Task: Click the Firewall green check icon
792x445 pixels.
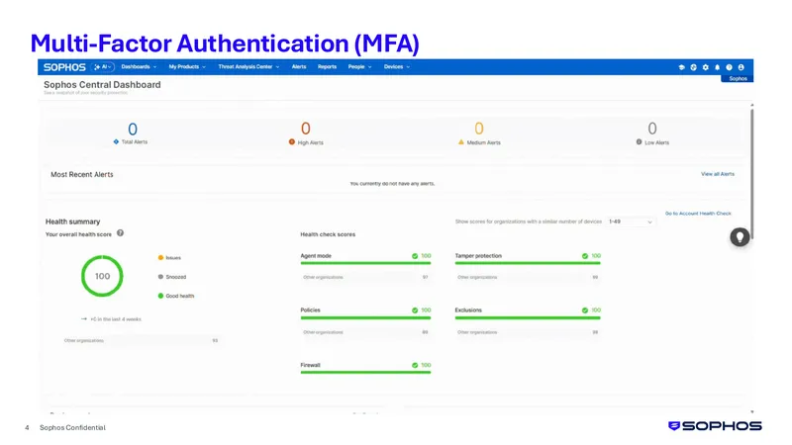Action: [415, 365]
